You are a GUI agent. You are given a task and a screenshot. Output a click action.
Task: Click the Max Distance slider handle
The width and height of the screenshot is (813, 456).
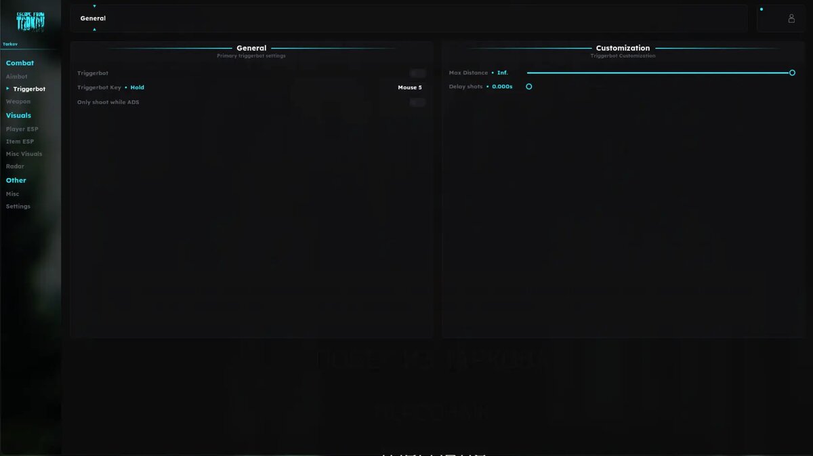tap(792, 72)
